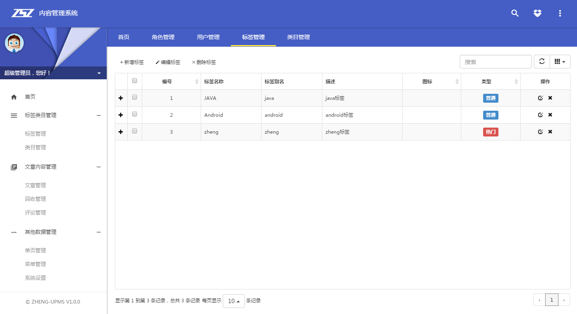Click the 标签名称 column header
The width and height of the screenshot is (577, 314).
pos(231,81)
